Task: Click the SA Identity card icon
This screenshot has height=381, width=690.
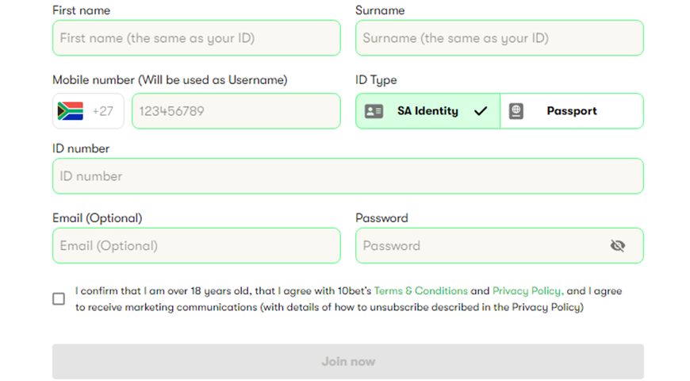Action: [x=374, y=111]
